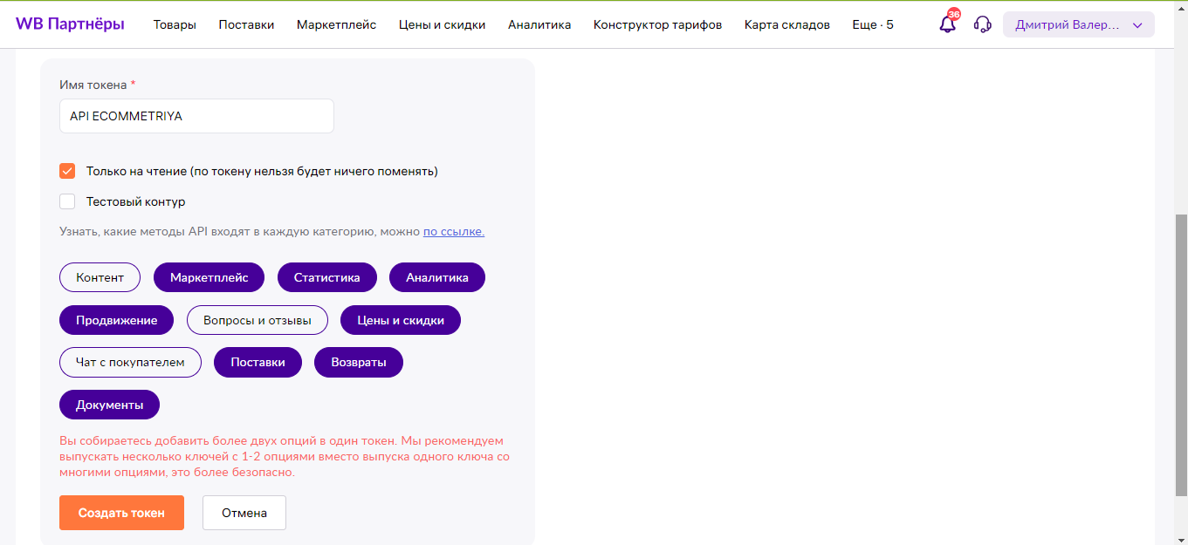Select the 'Вопросы и отзывы' chip
Screen dimensions: 1188x545
(x=257, y=320)
